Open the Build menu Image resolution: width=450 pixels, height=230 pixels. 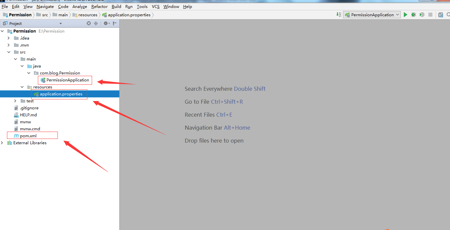(116, 7)
